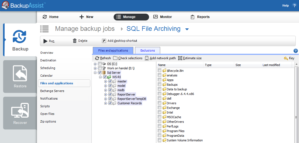The width and height of the screenshot is (299, 143).
Task: Uncheck the Customer Records checkbox
Action: [x=110, y=103]
